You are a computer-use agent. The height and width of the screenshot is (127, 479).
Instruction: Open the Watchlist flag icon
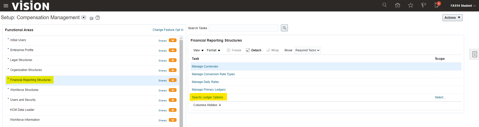point(424,5)
